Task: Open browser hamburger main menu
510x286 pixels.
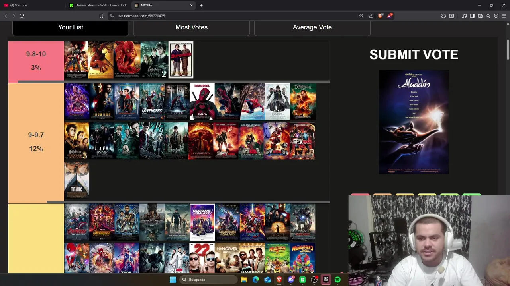Action: pos(504,16)
